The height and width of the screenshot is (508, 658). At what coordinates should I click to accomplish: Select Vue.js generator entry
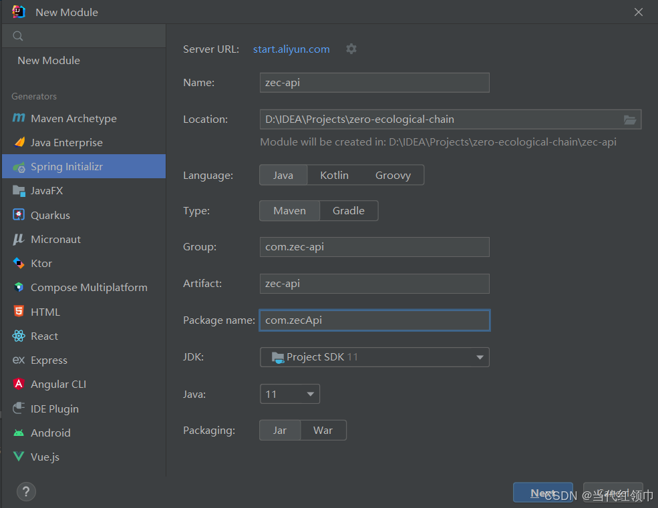84,457
